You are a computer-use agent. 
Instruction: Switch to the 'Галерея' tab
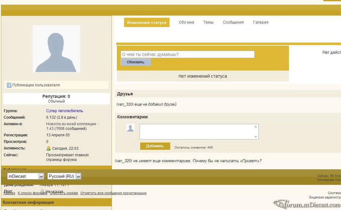261,22
